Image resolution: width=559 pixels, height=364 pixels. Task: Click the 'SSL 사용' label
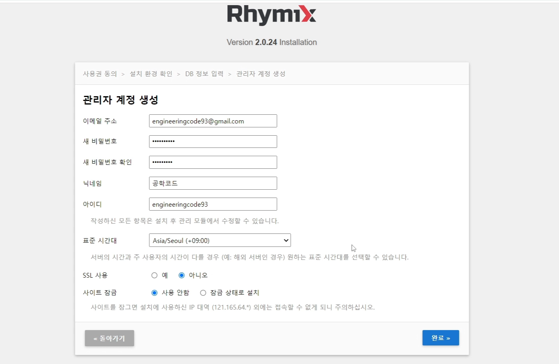(95, 275)
